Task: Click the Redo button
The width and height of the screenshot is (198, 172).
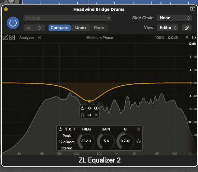Action: coord(99,28)
